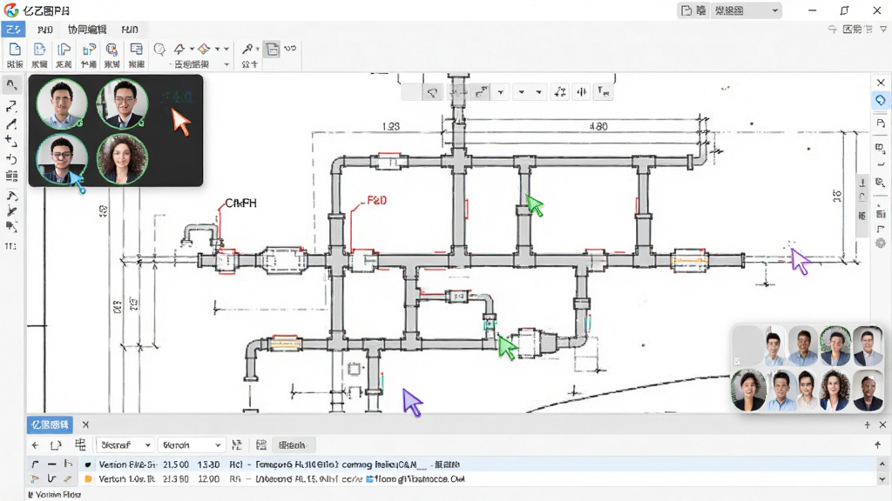Select the lasso icon in the floating canvas toolbar
Viewport: 892px width, 501px height.
[x=432, y=92]
